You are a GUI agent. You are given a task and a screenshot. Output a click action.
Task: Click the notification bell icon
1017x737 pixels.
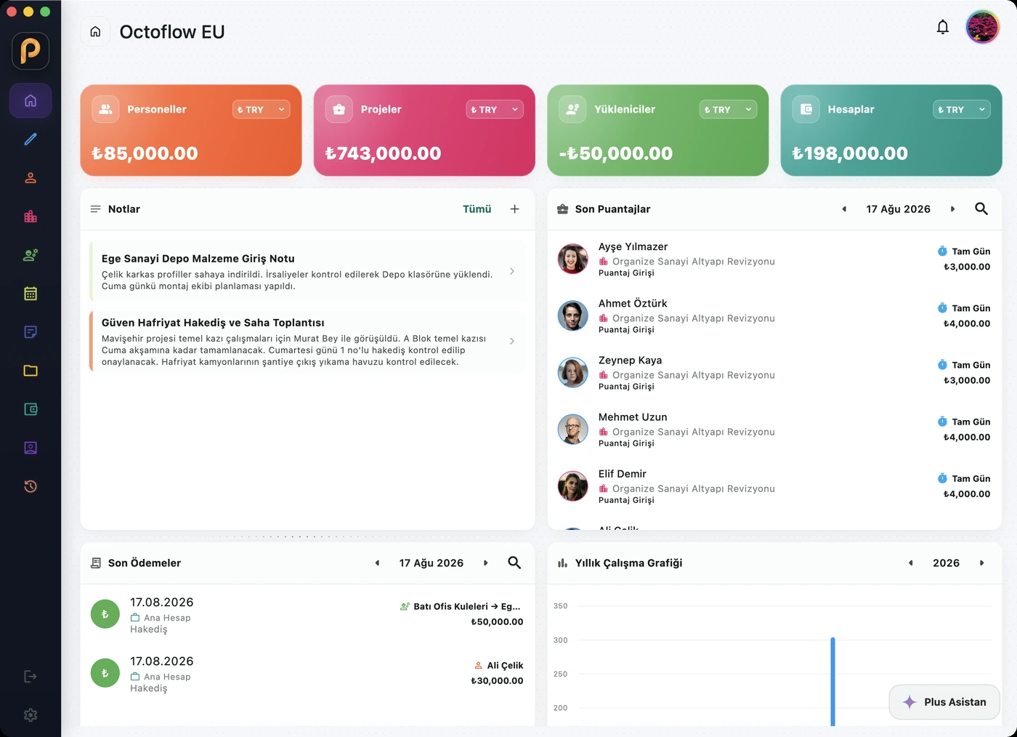coord(942,28)
